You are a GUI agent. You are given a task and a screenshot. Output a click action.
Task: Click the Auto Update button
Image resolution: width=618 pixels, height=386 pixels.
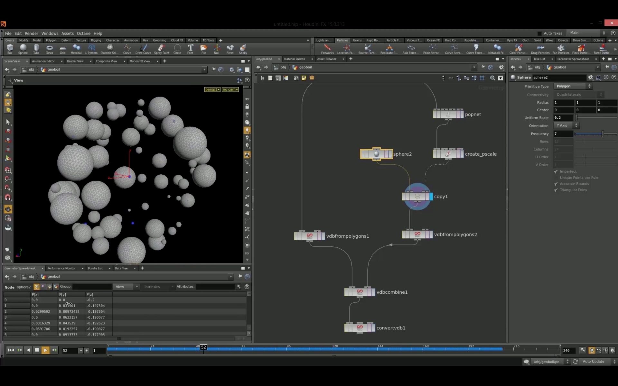click(594, 361)
